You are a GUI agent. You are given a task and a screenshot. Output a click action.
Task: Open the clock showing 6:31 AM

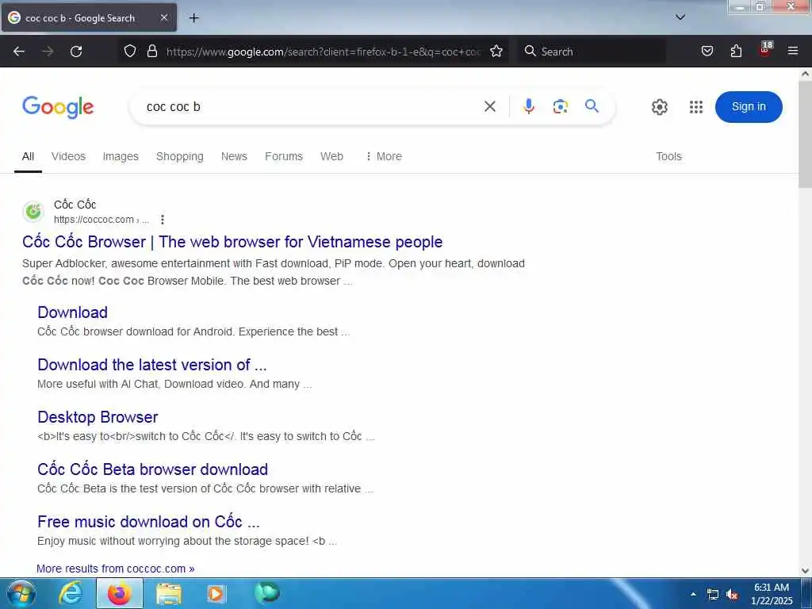tap(772, 594)
